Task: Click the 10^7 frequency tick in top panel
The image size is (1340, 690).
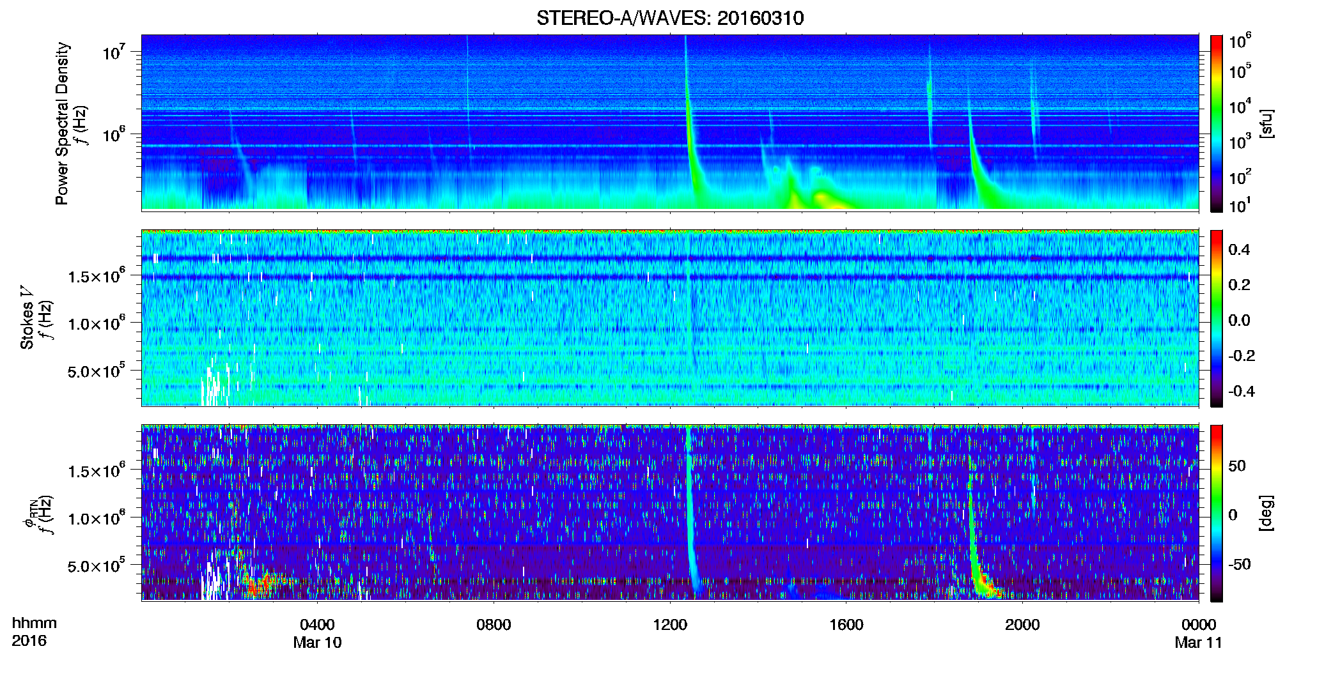Action: 113,51
